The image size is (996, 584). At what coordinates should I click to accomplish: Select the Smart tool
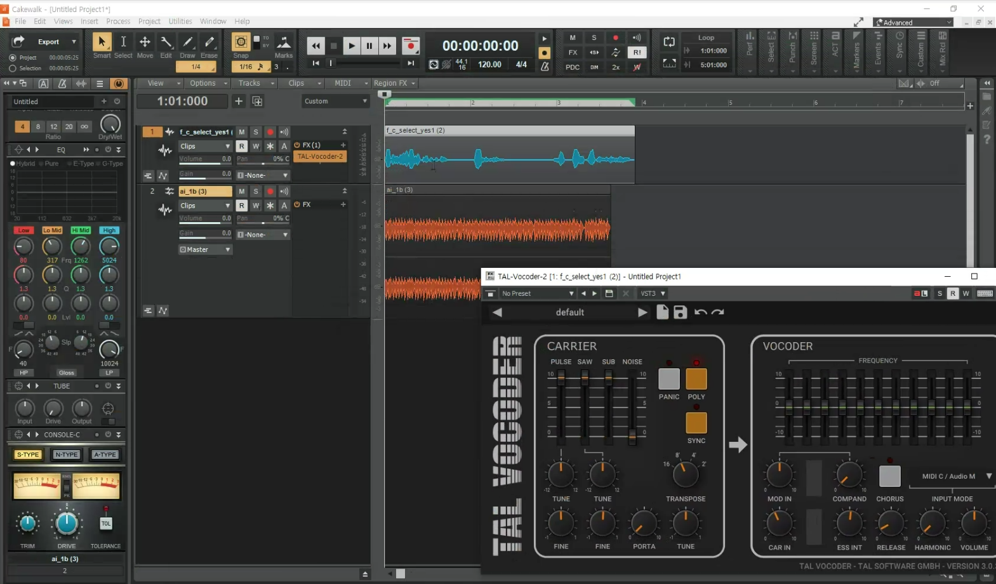coord(101,42)
